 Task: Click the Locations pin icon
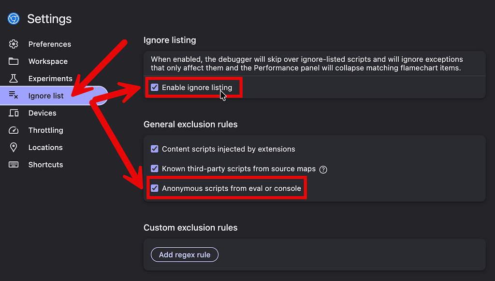(13, 147)
